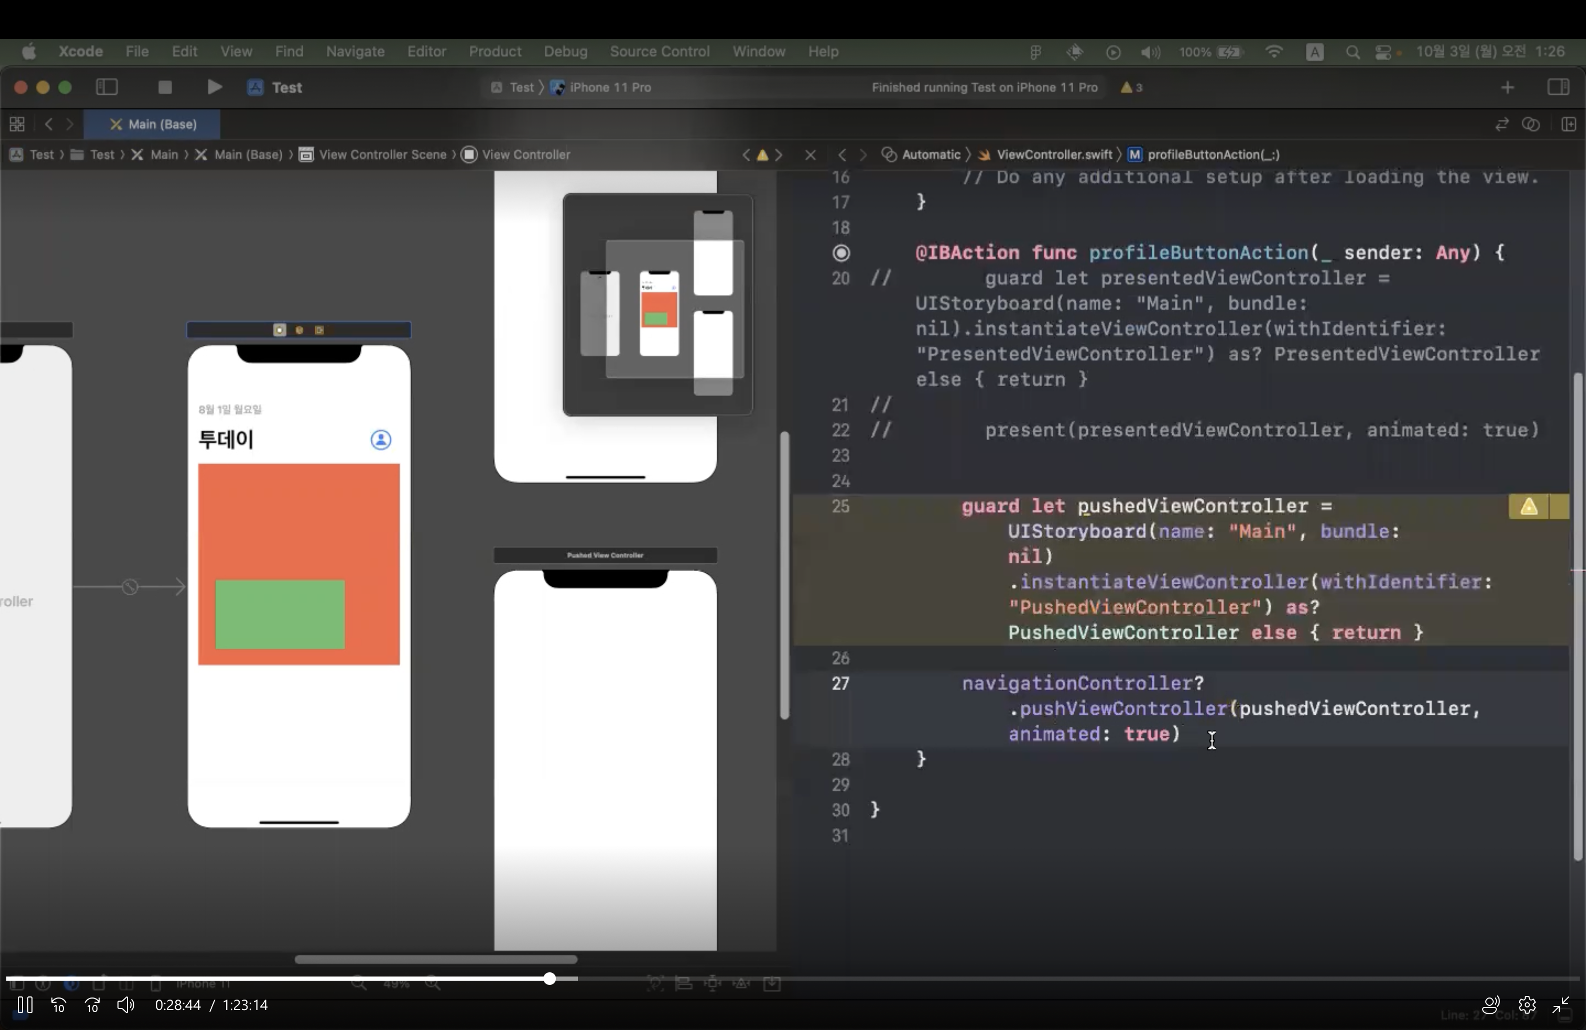
Task: Open the related items grid icon
Action: pyautogui.click(x=17, y=125)
